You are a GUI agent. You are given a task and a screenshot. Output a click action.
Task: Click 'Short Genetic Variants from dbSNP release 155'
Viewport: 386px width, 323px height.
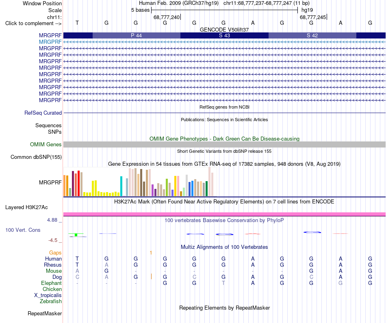coord(224,151)
